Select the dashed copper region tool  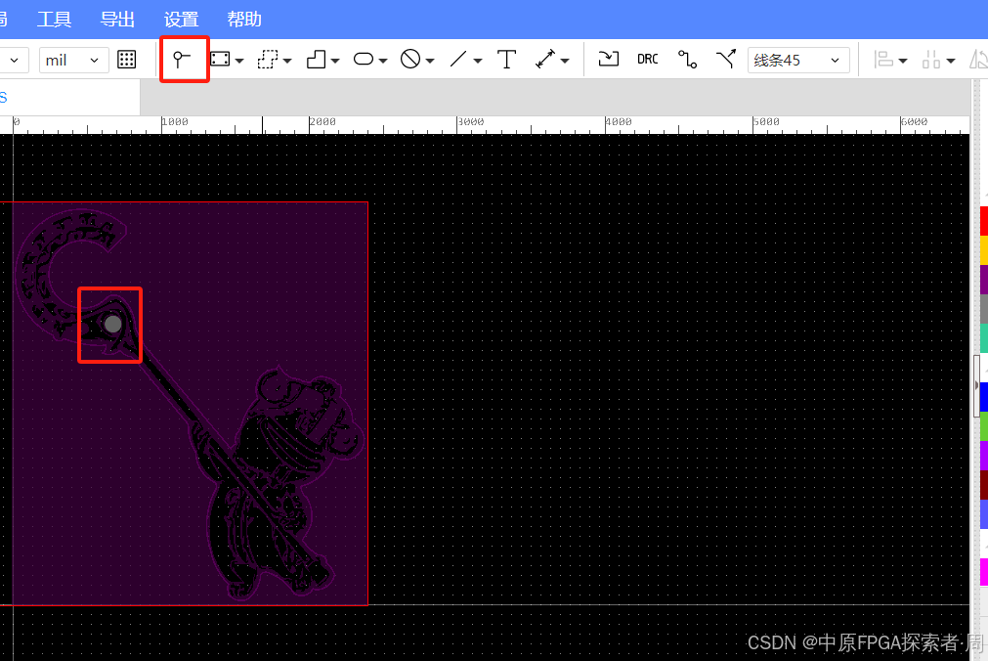pos(267,60)
